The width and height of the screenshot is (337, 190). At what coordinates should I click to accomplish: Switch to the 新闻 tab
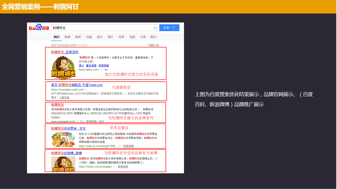67,37
